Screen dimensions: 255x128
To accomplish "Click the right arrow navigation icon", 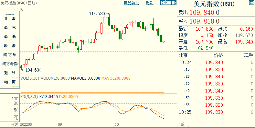I will click(x=168, y=3).
